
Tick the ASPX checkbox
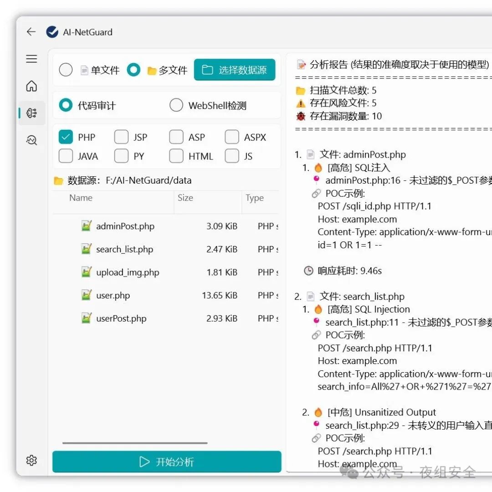tap(232, 137)
